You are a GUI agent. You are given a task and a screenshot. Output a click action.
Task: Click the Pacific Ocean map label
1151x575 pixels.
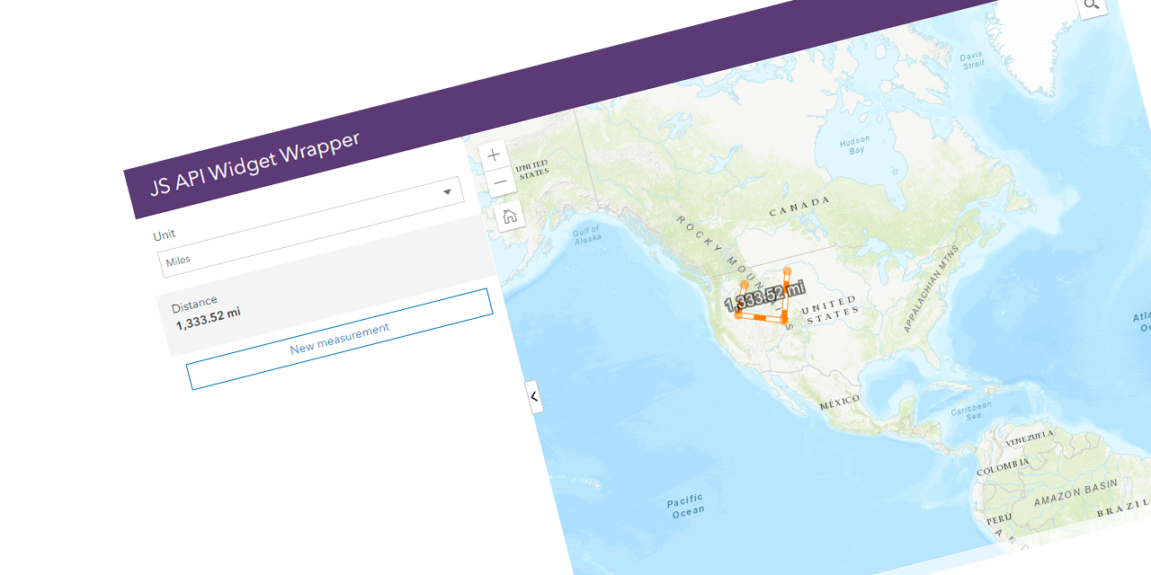[686, 506]
